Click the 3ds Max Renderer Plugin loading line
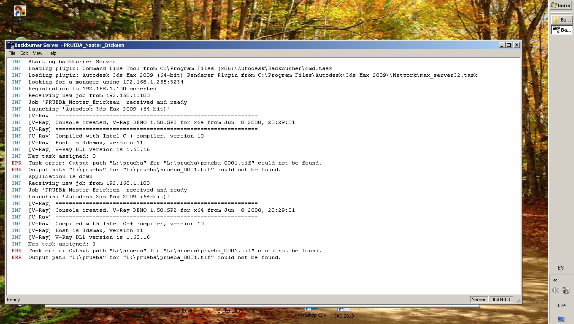The image size is (574, 324). click(x=253, y=75)
